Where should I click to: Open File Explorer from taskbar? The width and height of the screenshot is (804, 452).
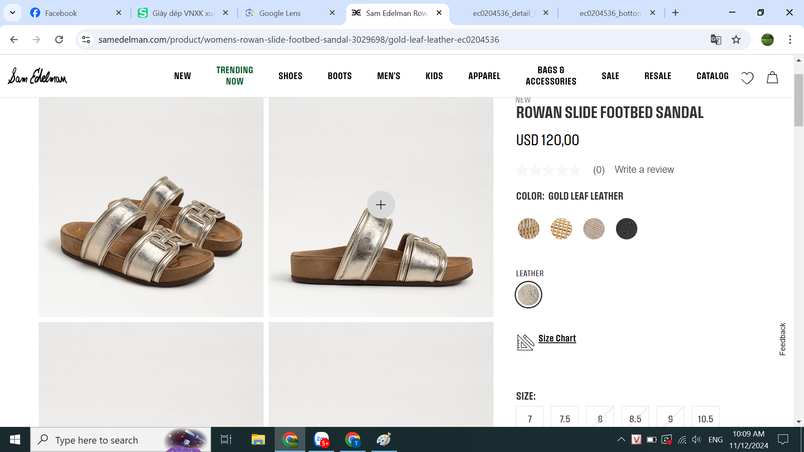tap(258, 439)
